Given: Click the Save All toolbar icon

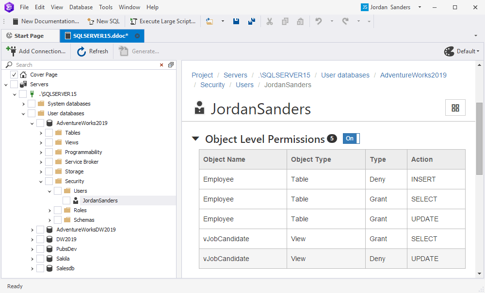Looking at the screenshot, I should pos(251,21).
